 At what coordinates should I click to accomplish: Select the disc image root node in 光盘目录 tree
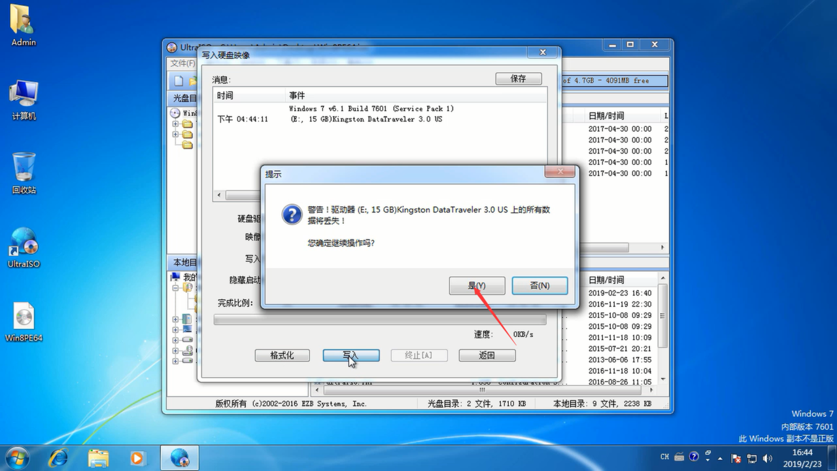(183, 113)
